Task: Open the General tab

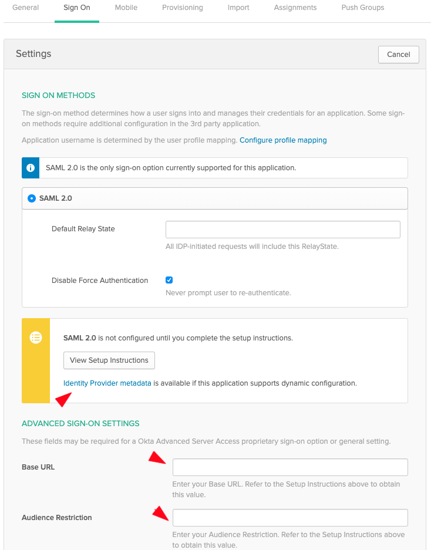Action: [x=26, y=8]
